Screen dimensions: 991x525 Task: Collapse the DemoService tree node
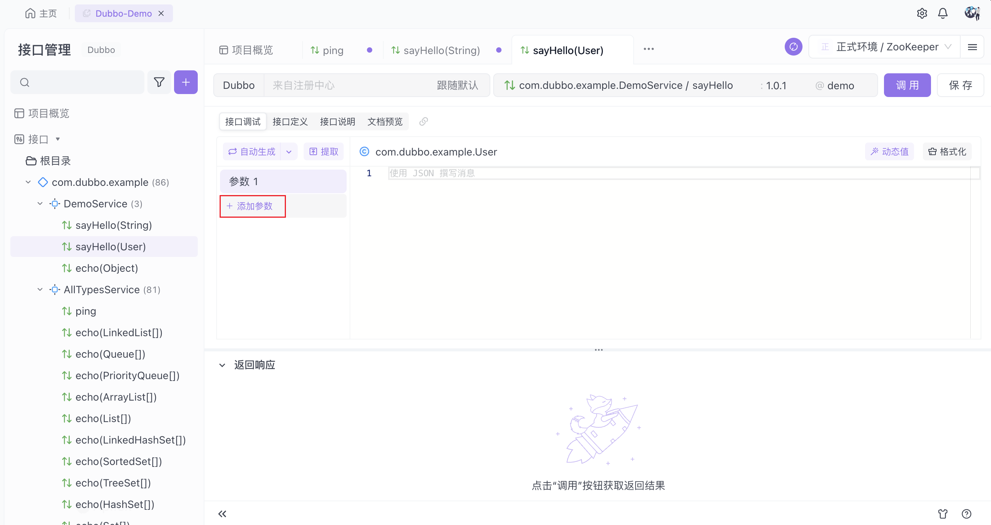point(40,204)
